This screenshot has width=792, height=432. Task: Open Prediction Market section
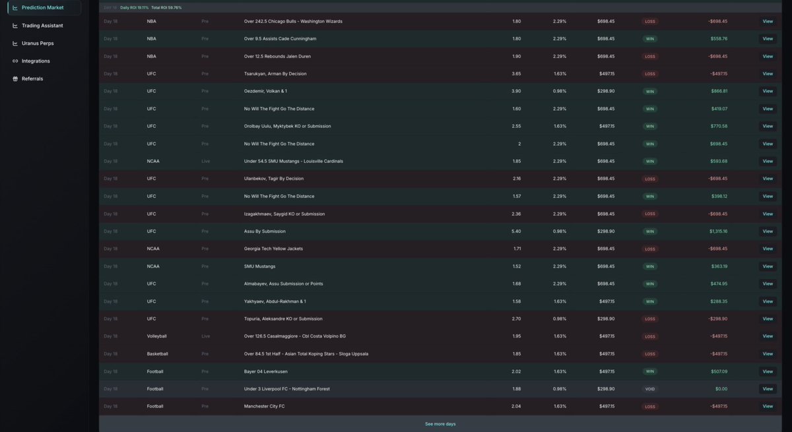pyautogui.click(x=45, y=8)
